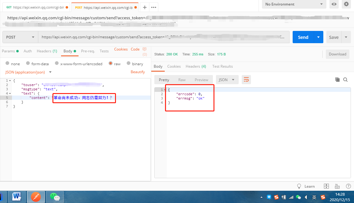Switch response view to Raw
354x203 pixels.
click(x=182, y=80)
